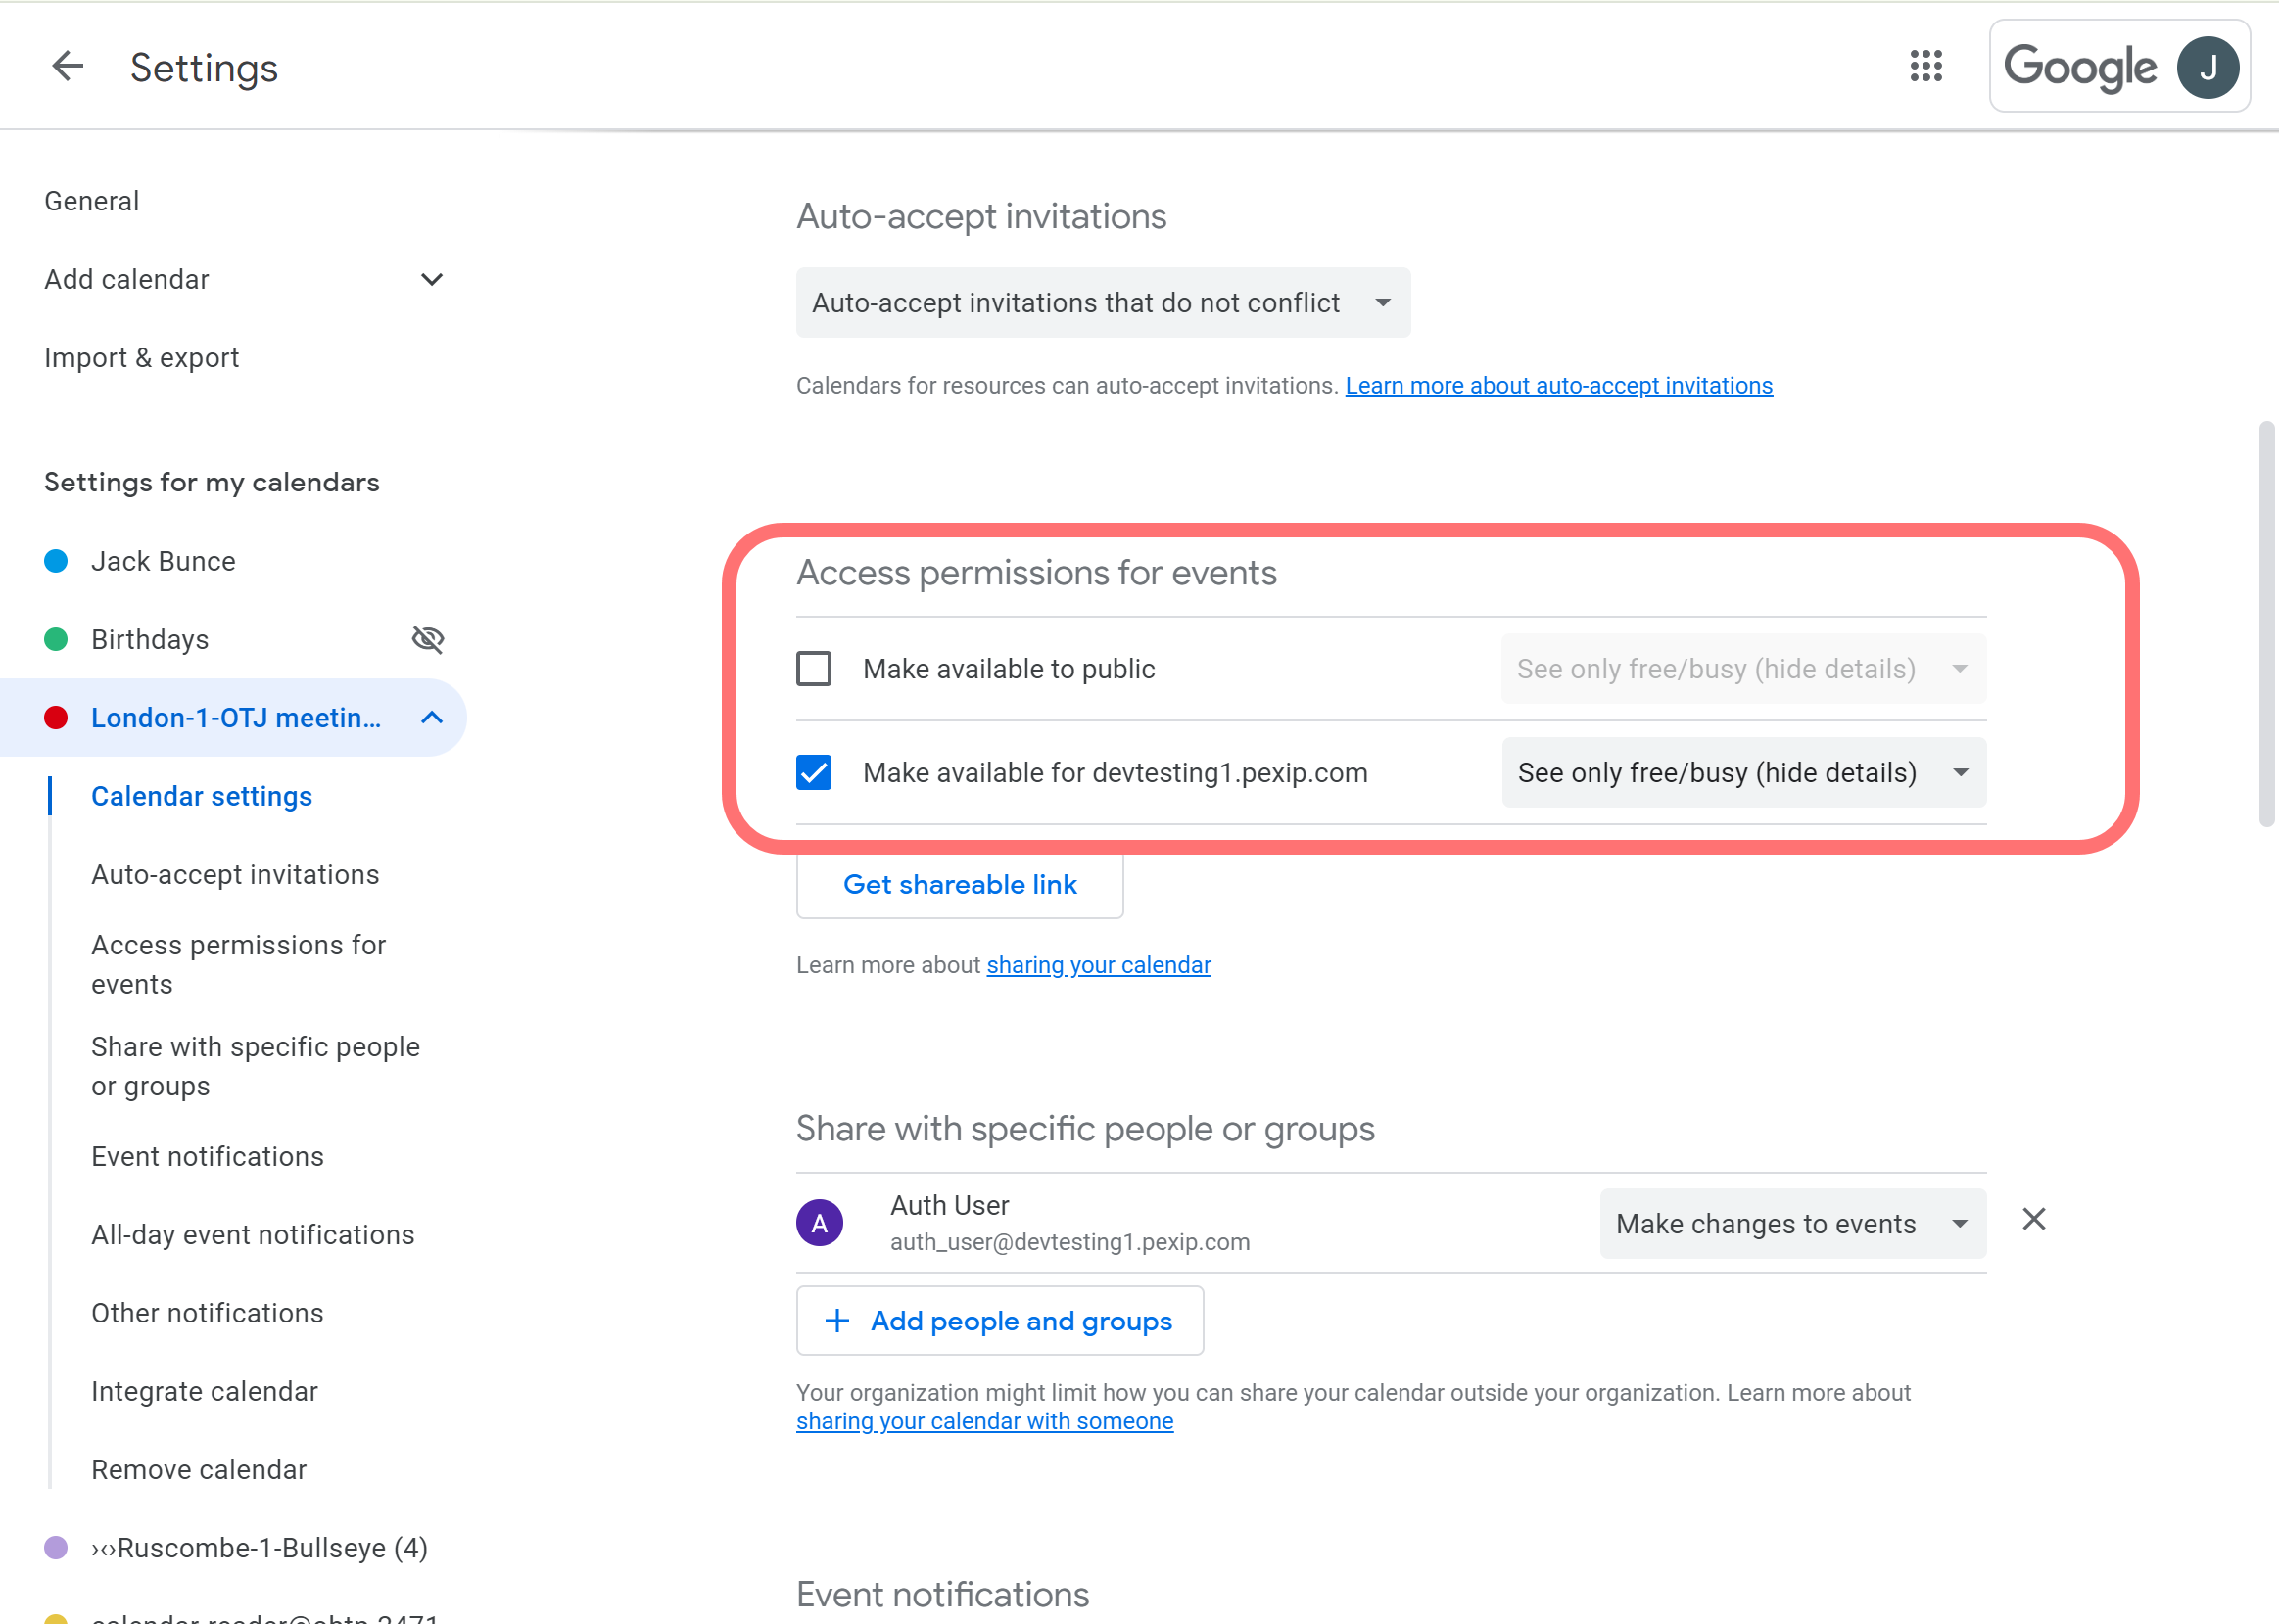Image resolution: width=2279 pixels, height=1624 pixels.
Task: Uncheck Make available for devtesting1.pexip.com
Action: pyautogui.click(x=813, y=772)
